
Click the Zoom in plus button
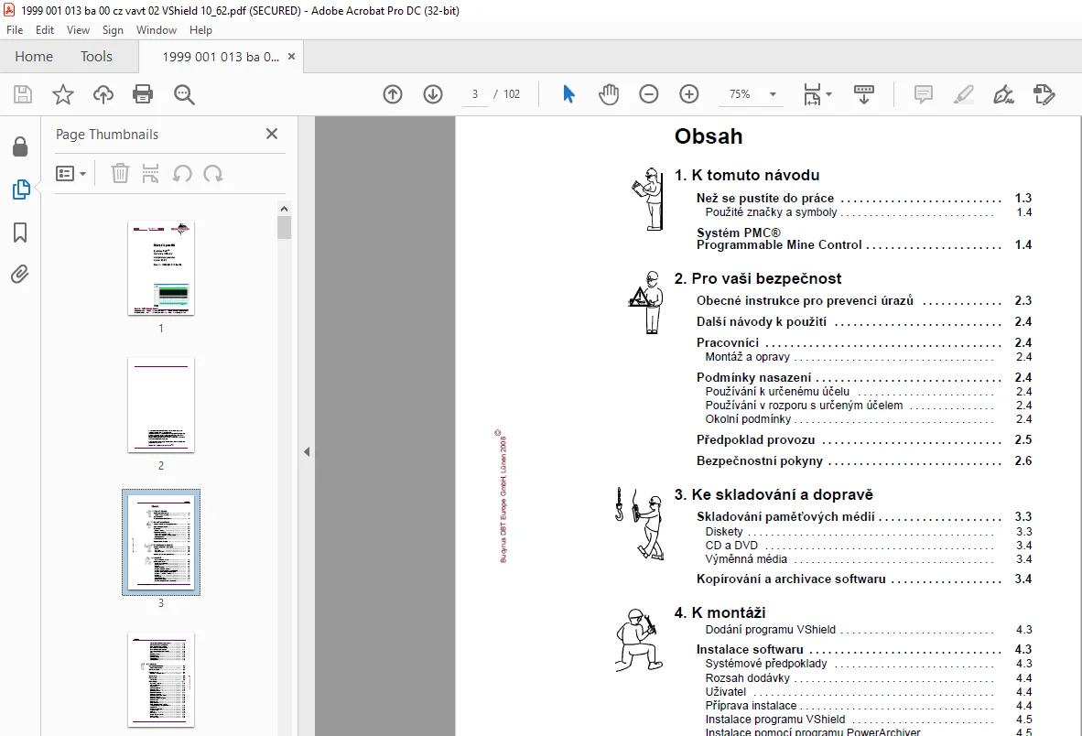(x=688, y=93)
